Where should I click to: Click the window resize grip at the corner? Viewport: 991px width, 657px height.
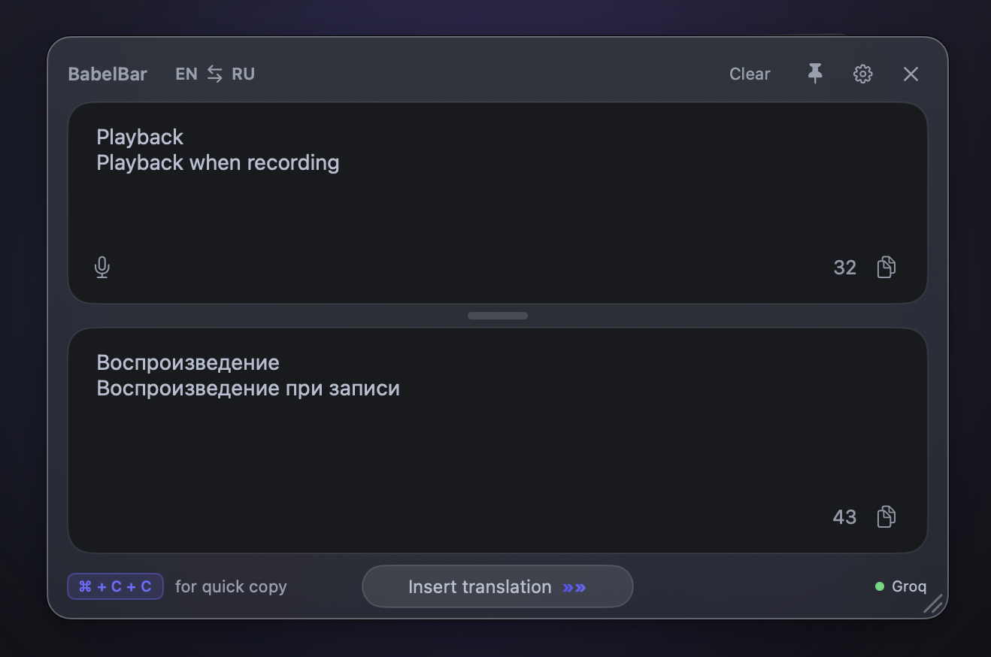(x=933, y=604)
